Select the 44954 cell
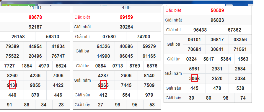Image resolution: width=264 pixels, height=112 pixels. [x=35, y=46]
